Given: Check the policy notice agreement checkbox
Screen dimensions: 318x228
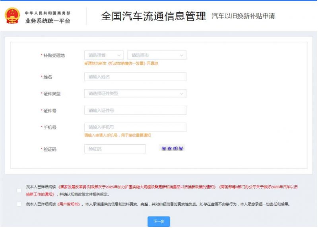Looking at the screenshot, I should point(19,190).
